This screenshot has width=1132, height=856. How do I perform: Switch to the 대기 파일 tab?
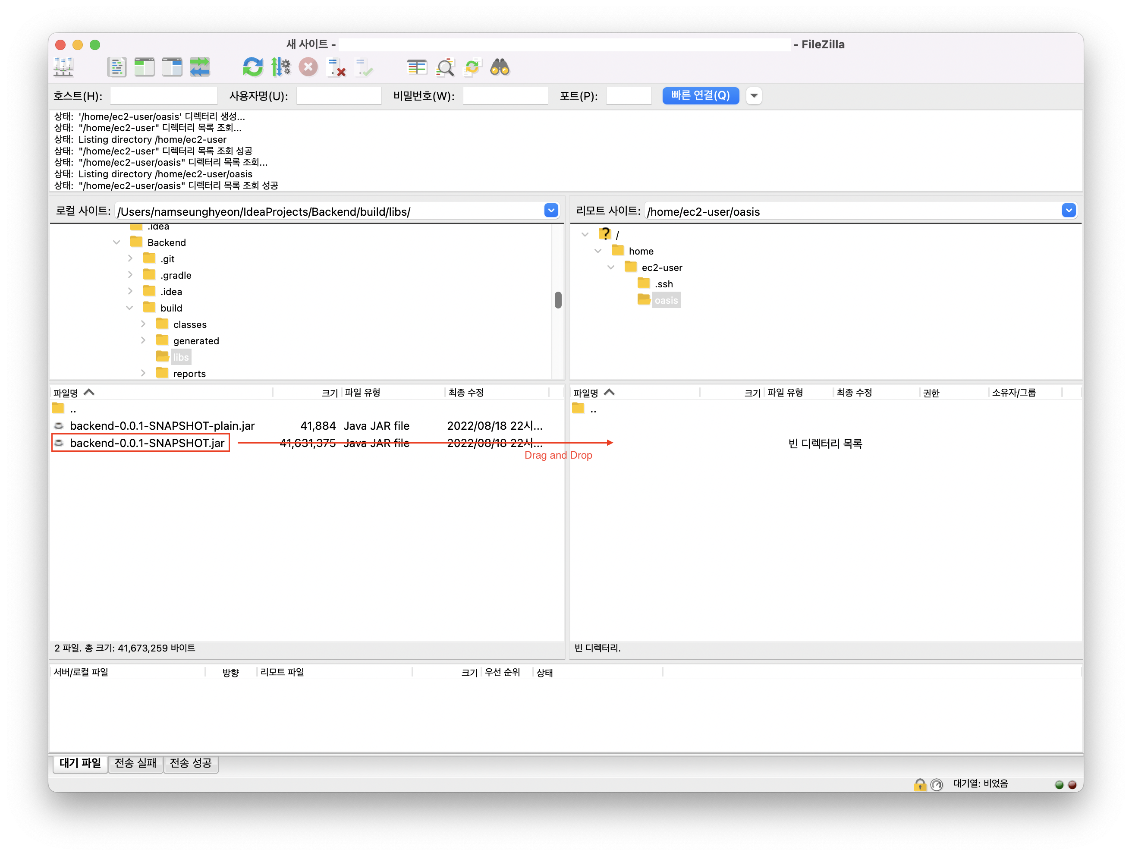click(80, 763)
